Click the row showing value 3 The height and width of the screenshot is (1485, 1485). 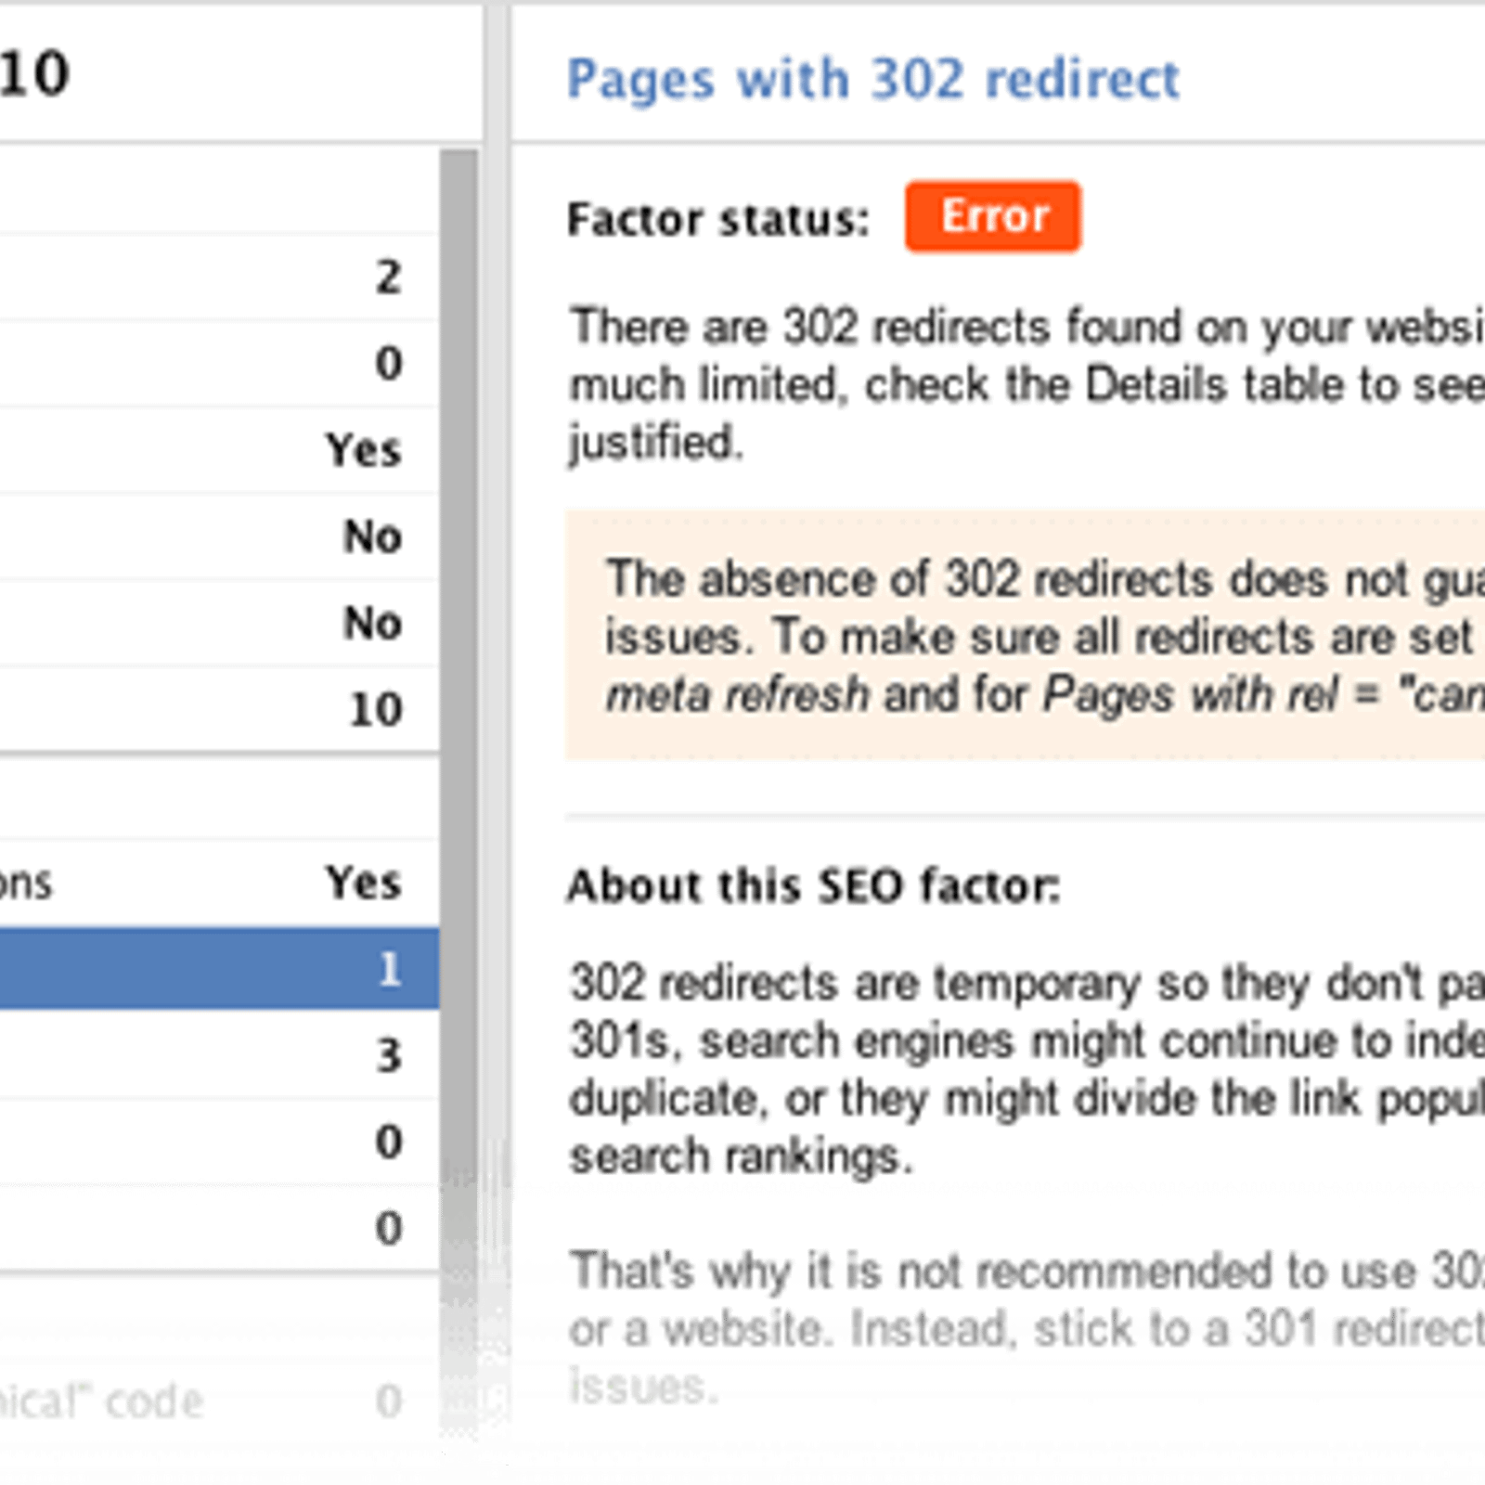coord(219,1054)
